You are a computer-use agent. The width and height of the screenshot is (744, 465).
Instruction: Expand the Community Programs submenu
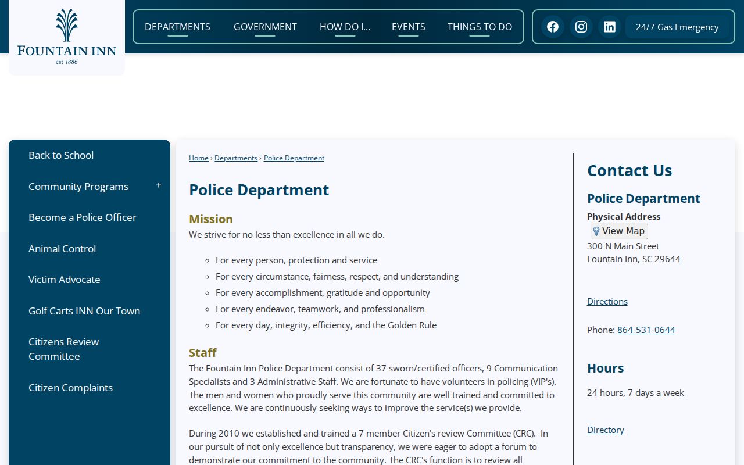coord(159,185)
